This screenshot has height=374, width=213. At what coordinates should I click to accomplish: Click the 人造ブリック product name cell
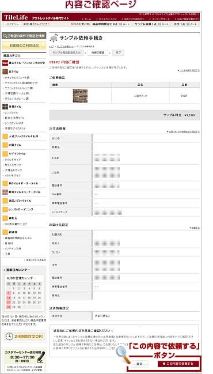point(140,96)
